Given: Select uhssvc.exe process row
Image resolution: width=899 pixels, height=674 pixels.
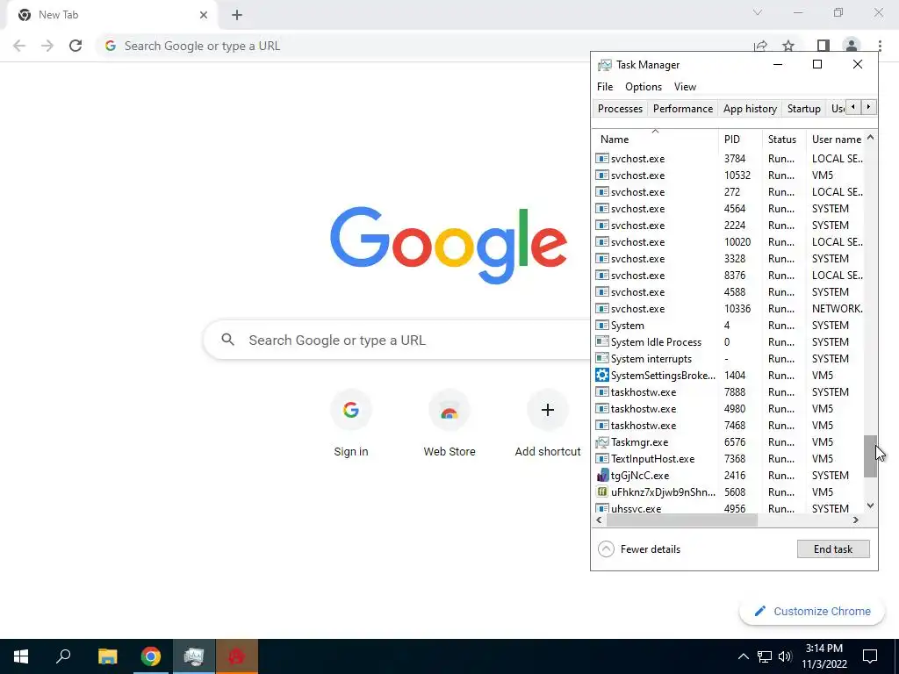Looking at the screenshot, I should point(728,508).
